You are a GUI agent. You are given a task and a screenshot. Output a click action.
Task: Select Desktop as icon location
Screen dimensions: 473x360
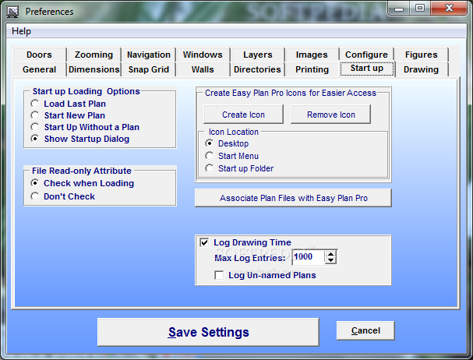coord(227,143)
